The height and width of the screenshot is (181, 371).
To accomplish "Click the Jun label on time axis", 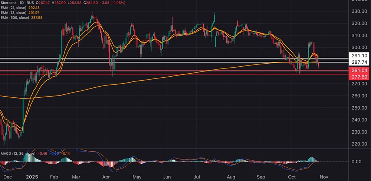I will pyautogui.click(x=167, y=177).
